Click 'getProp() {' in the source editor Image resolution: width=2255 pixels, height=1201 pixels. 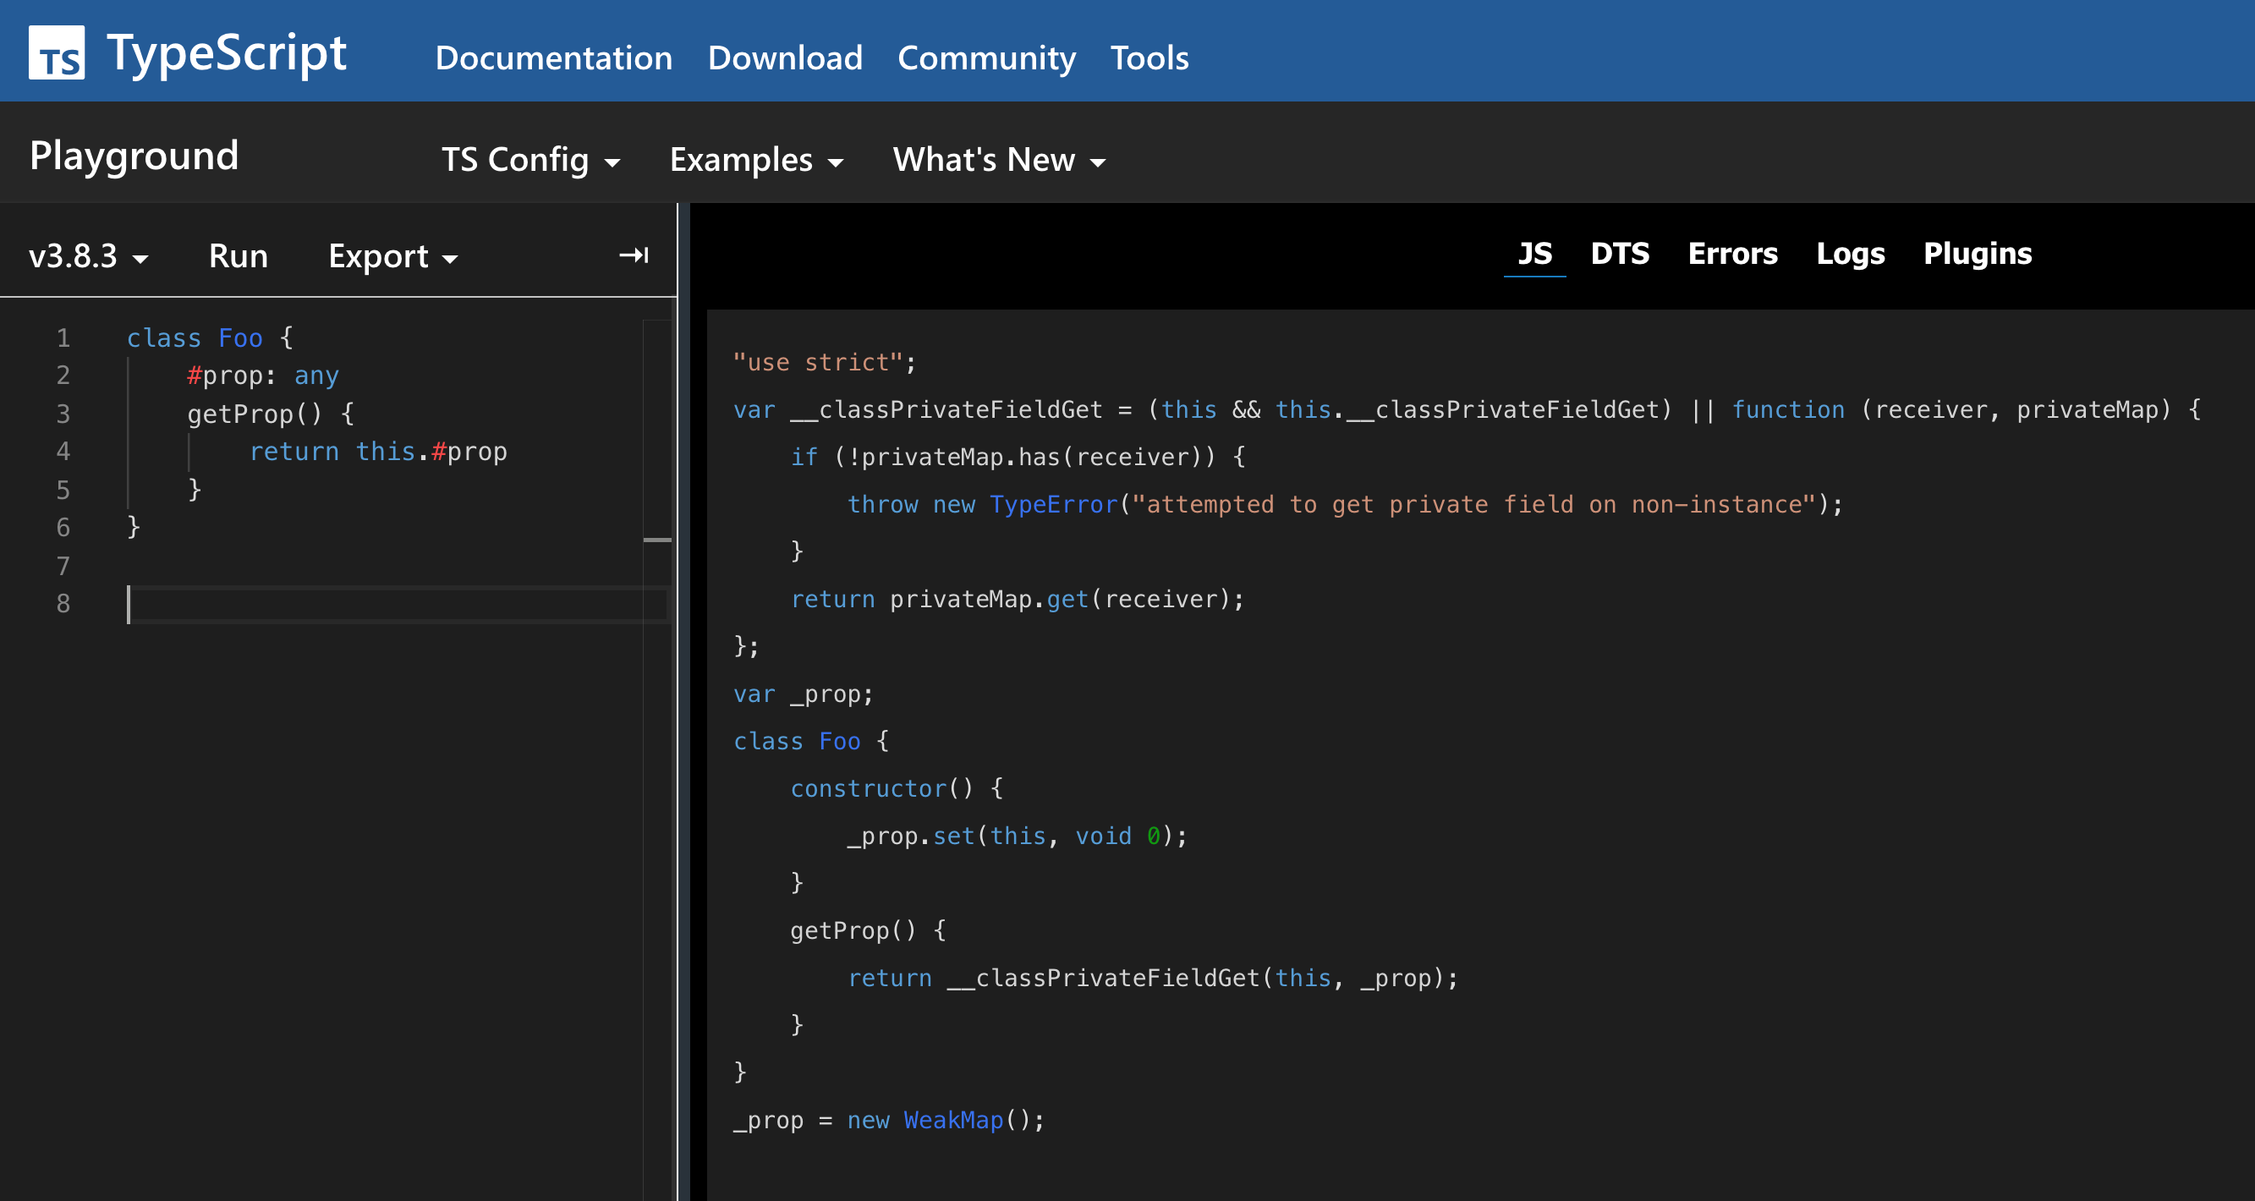click(271, 414)
